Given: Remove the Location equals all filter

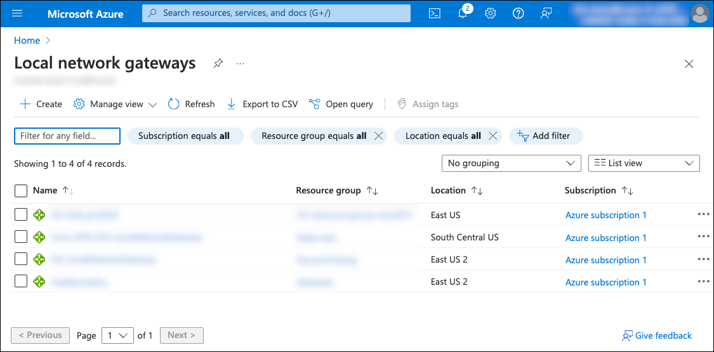Looking at the screenshot, I should tap(493, 136).
